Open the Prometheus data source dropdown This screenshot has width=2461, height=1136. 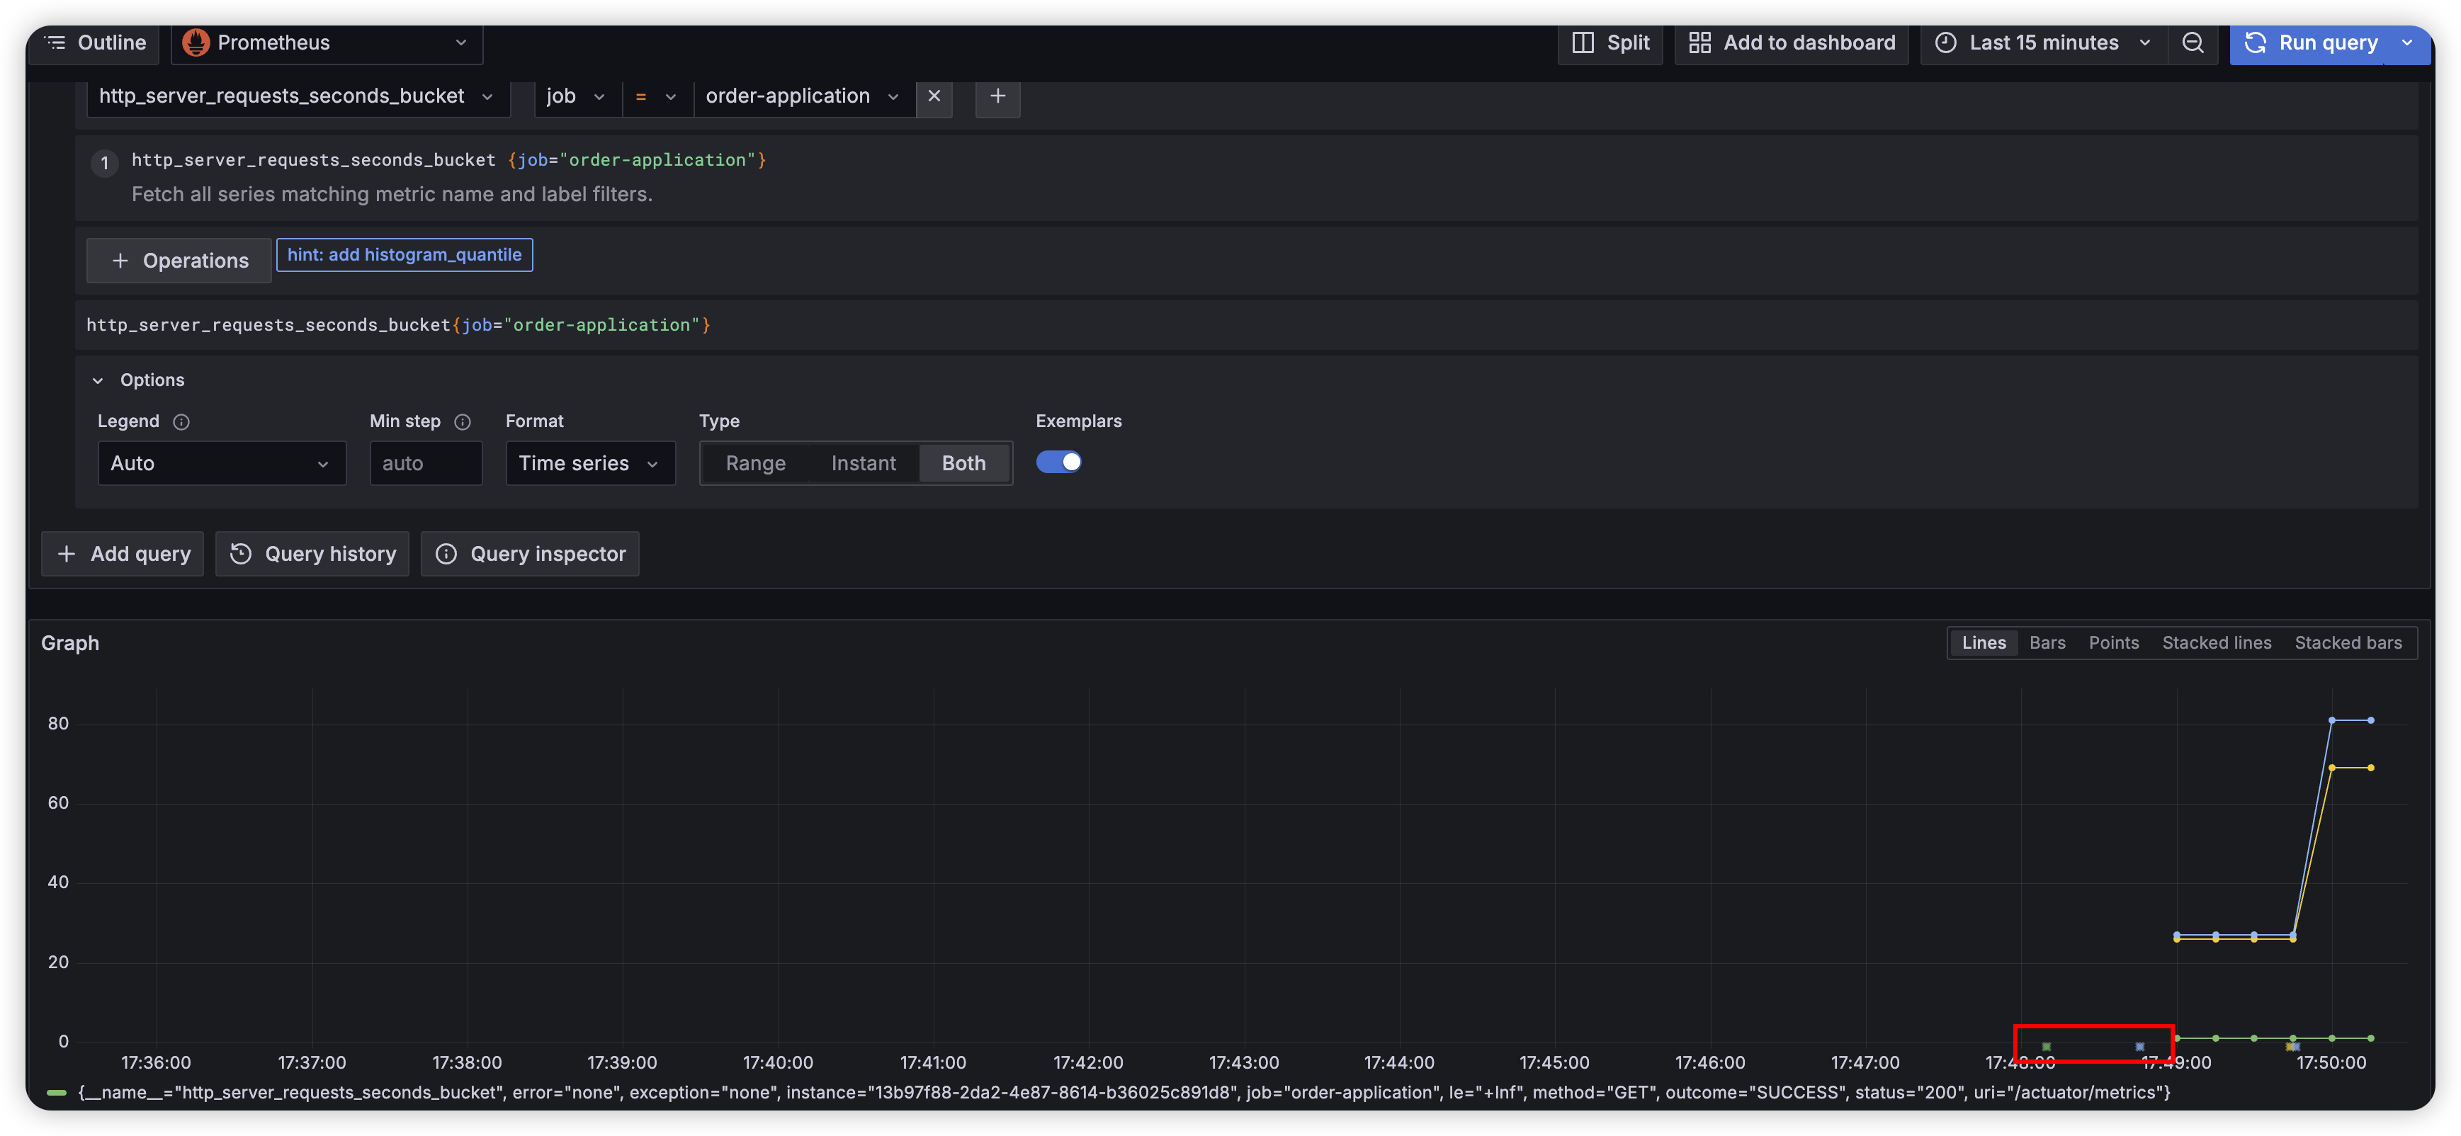(x=327, y=43)
